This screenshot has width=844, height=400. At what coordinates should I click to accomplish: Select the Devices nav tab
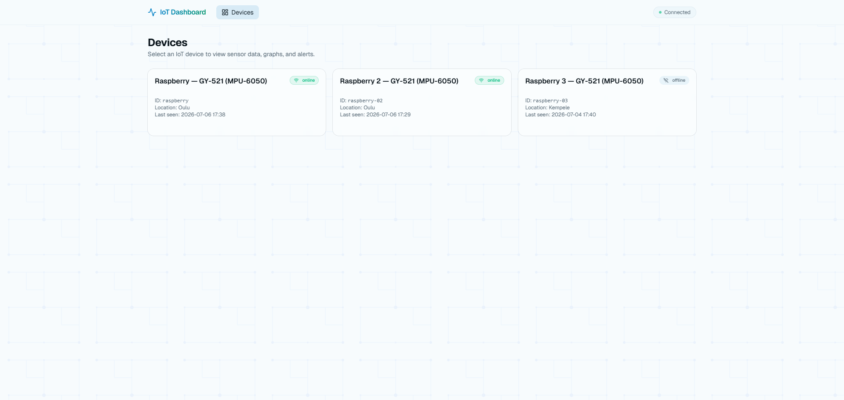click(237, 12)
